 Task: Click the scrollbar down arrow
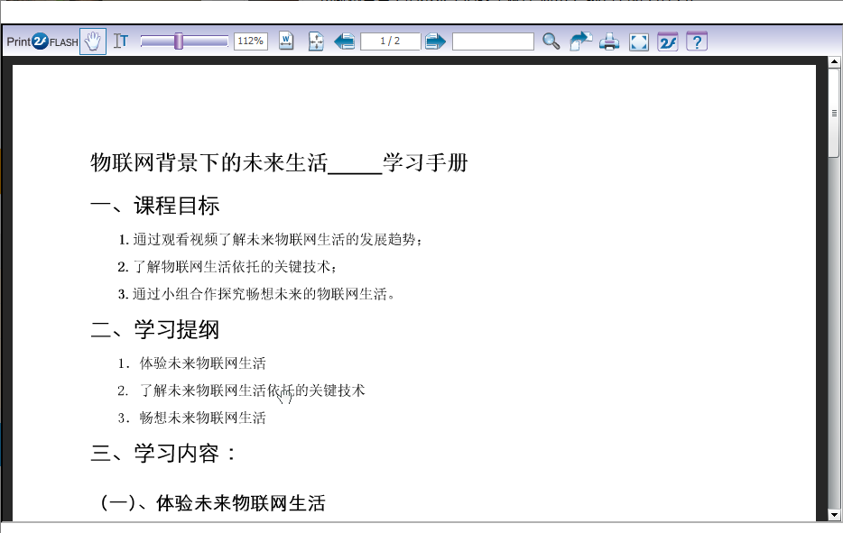pos(834,514)
